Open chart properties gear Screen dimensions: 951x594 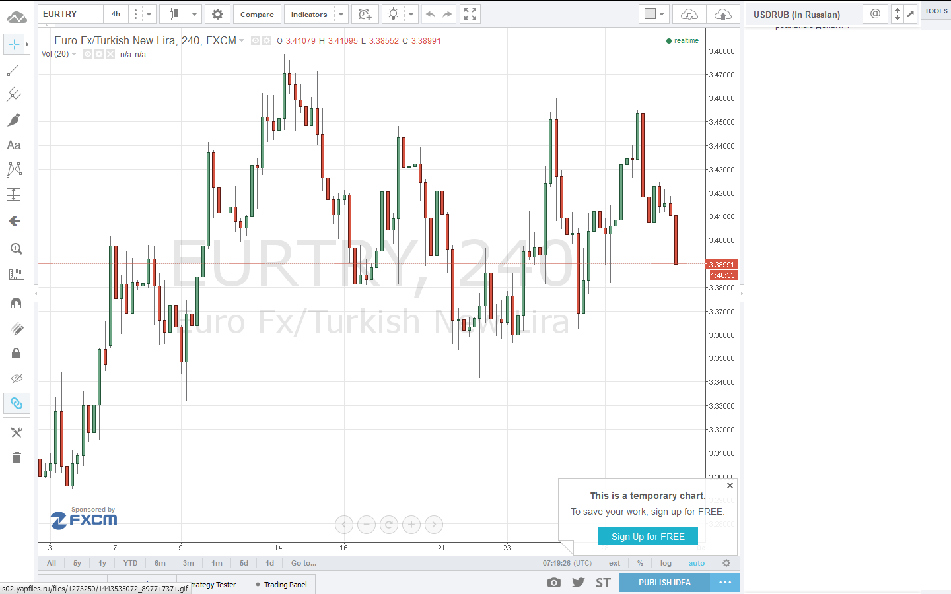pos(217,14)
